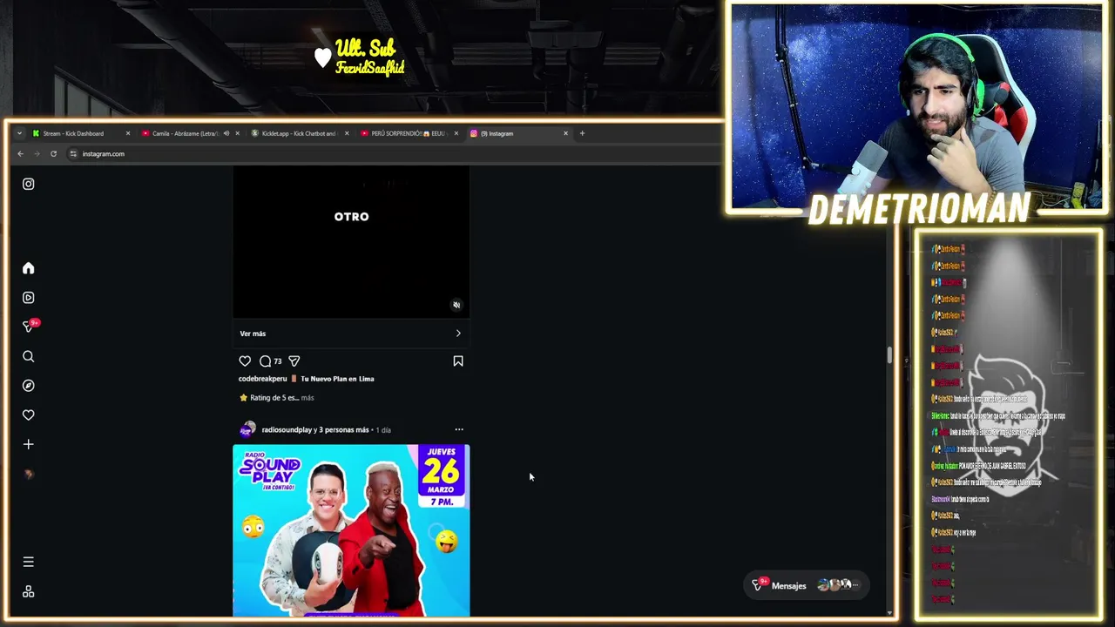The width and height of the screenshot is (1115, 627).
Task: Open direct messages icon with 9+ badge
Action: tap(29, 327)
